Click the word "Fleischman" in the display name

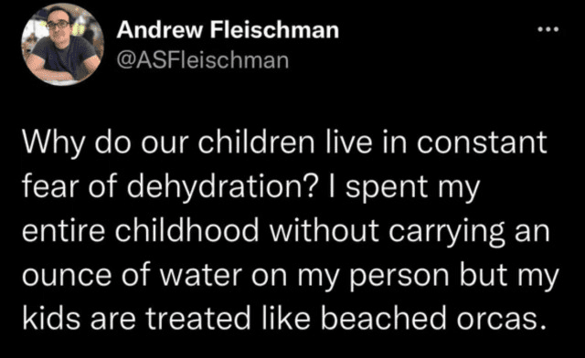(x=274, y=29)
